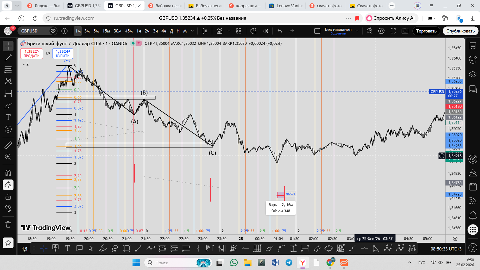Click the bar replay icon
The image size is (480, 270).
[x=265, y=31]
